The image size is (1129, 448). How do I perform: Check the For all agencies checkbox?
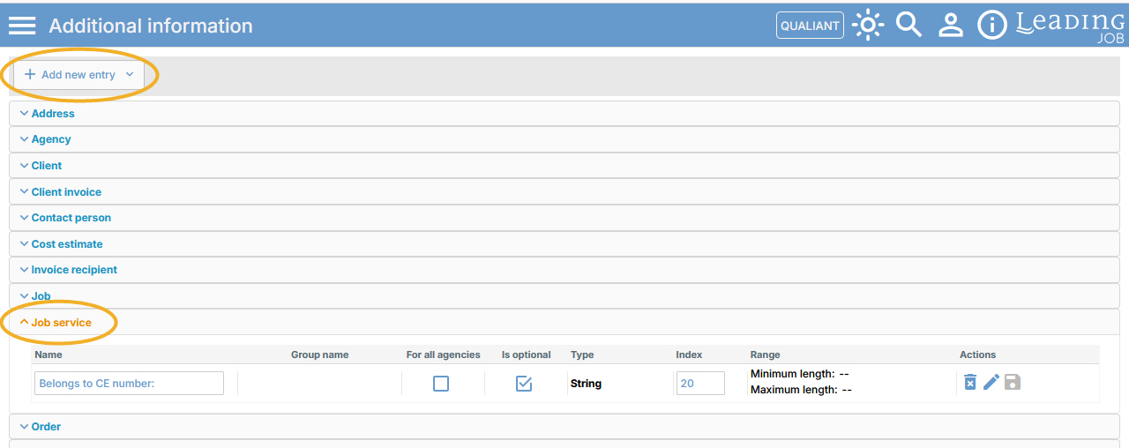coord(441,384)
